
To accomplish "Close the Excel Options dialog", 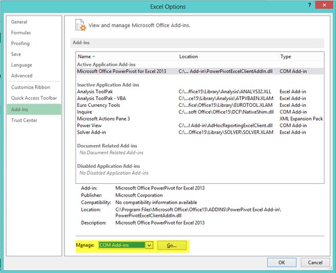I will point(324,5).
